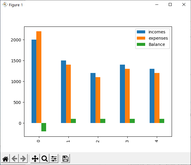Maximize the Figure 1 window
This screenshot has width=191, height=165.
(x=170, y=5)
